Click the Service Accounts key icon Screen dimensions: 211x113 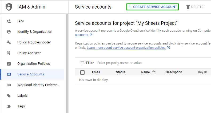click(9, 74)
